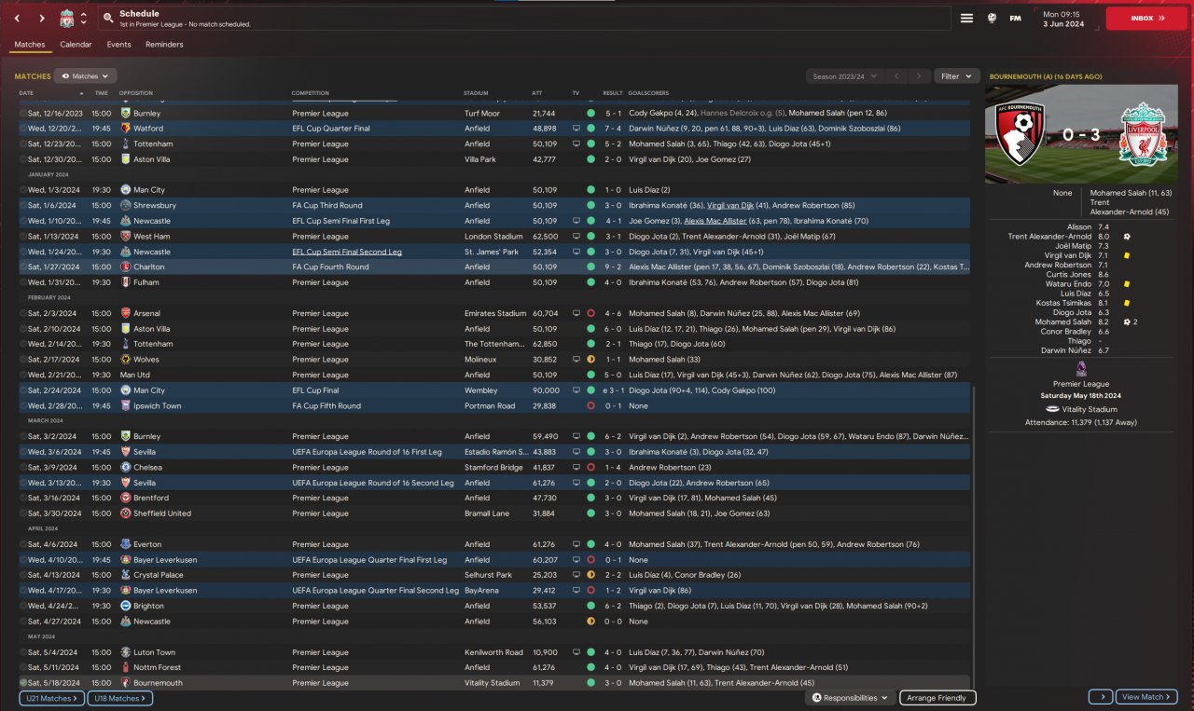Sort by the Competition column header
Screen dimensions: 1194x711
(310, 93)
